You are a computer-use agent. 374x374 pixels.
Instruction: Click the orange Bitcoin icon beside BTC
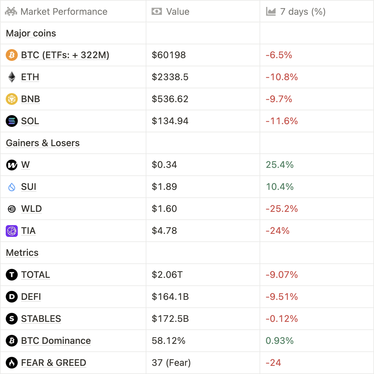pyautogui.click(x=12, y=55)
